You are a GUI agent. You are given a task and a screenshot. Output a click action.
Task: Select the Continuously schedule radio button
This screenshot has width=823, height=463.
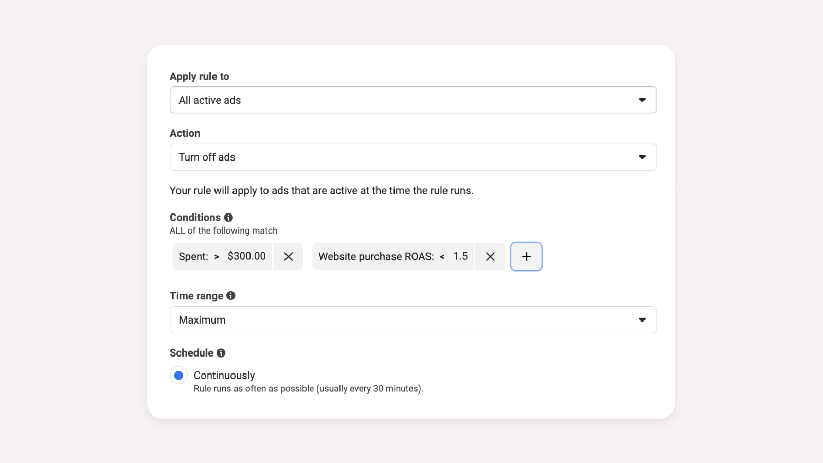178,376
